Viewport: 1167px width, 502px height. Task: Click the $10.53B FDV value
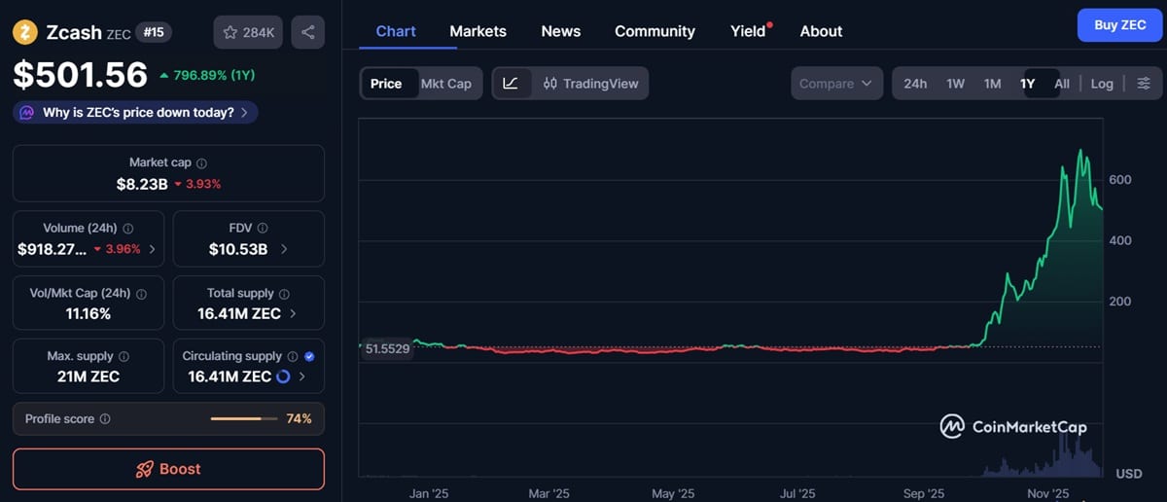click(237, 249)
